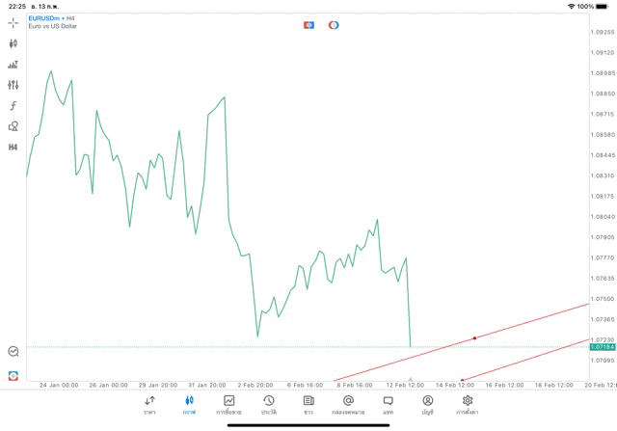Select the กราฟ chart tab
This screenshot has height=431, width=617.
pos(189,405)
